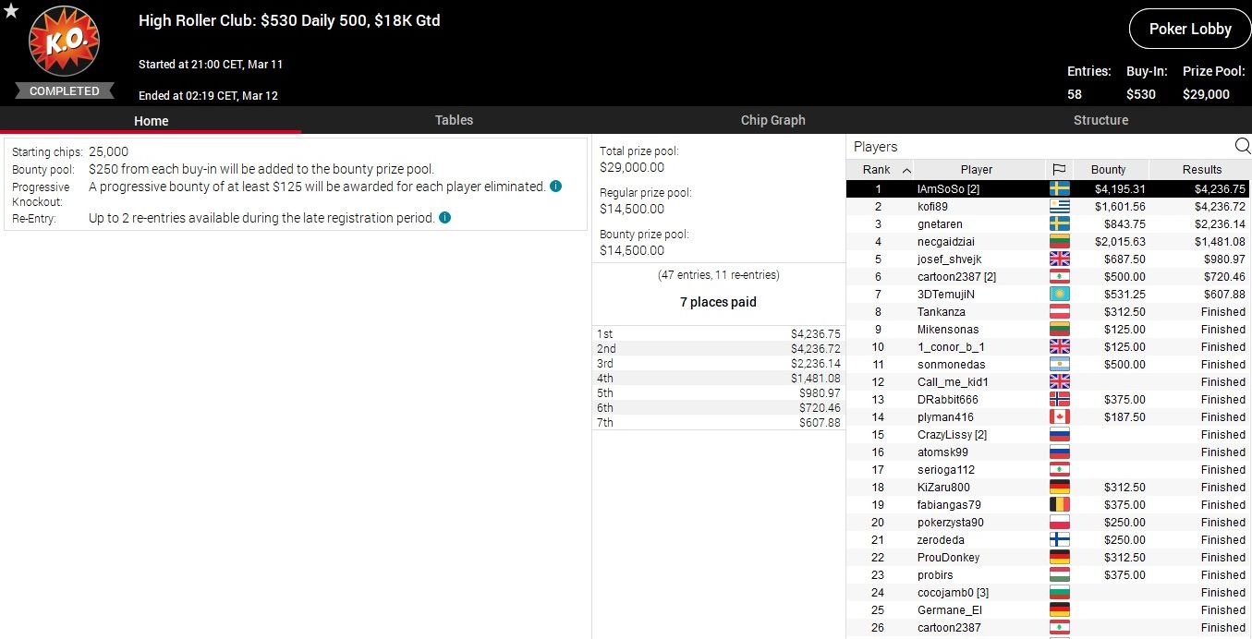Sort players by Player name header
The width and height of the screenshot is (1252, 639).
tap(976, 170)
